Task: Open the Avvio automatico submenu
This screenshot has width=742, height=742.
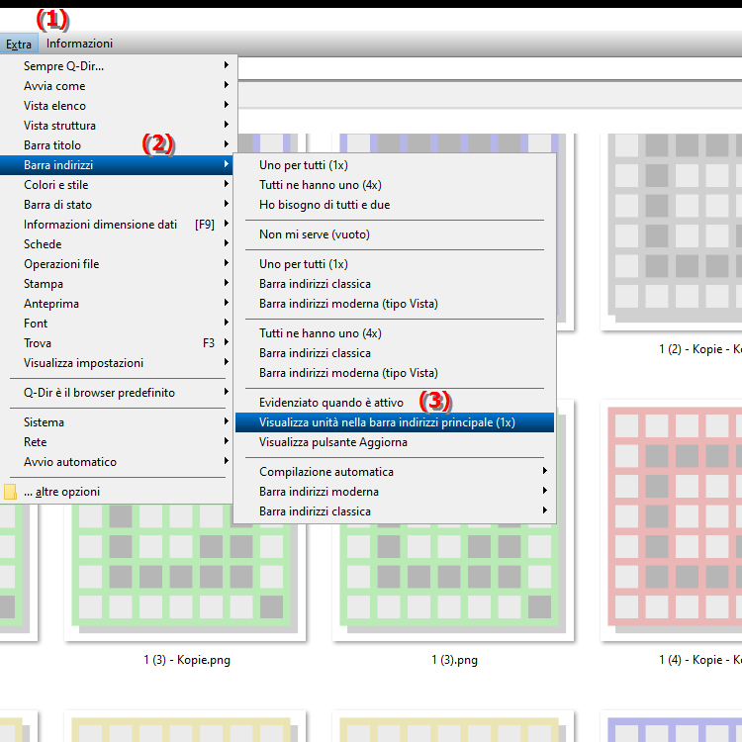Action: (117, 462)
